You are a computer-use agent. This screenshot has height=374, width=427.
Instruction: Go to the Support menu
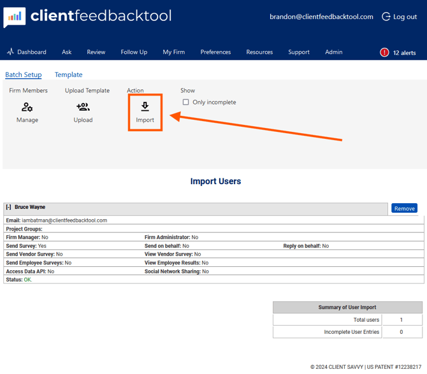pyautogui.click(x=299, y=52)
